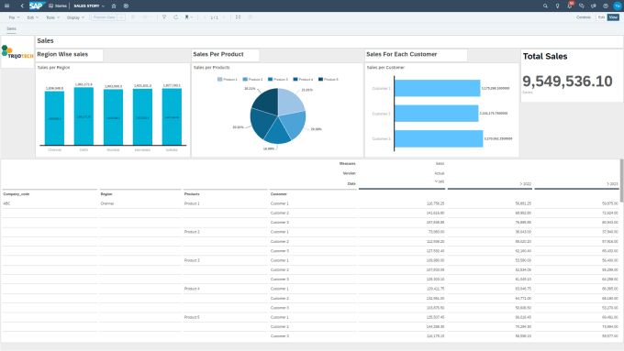The height and width of the screenshot is (351, 624).
Task: Click the vertical scrollbar of the table
Action: [x=621, y=181]
